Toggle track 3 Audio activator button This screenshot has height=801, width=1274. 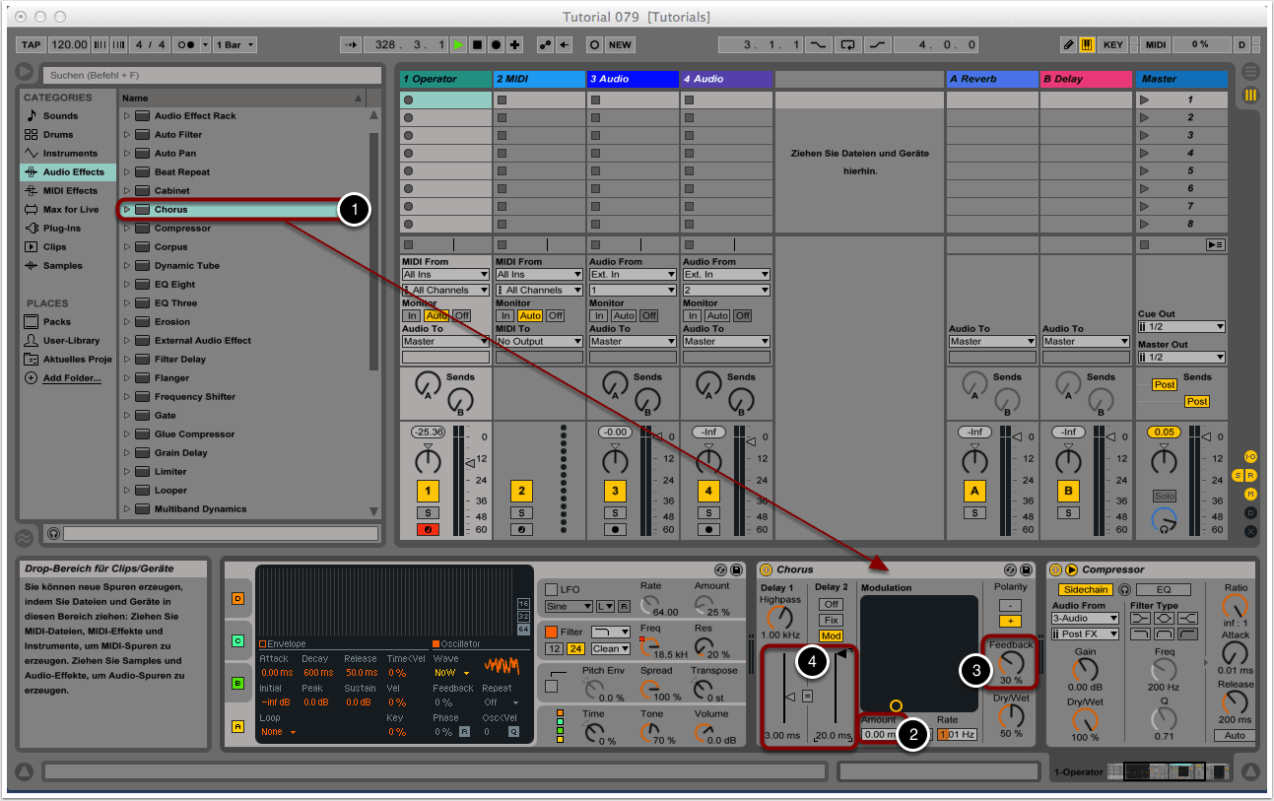[x=615, y=491]
